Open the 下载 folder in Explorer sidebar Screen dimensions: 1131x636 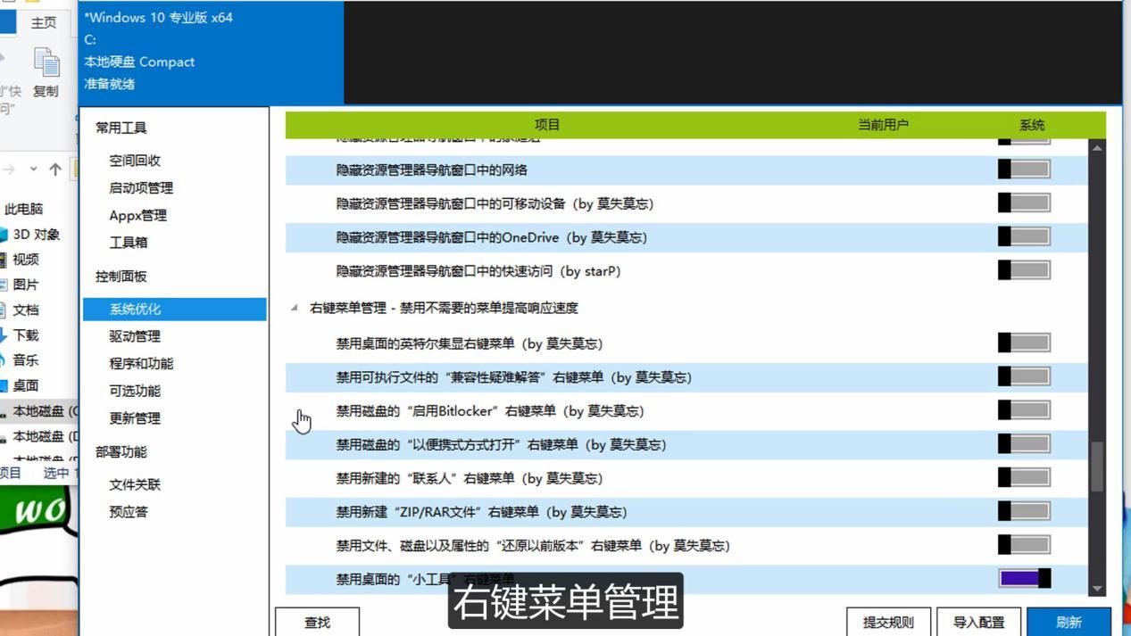tap(26, 335)
